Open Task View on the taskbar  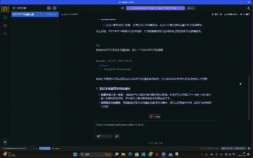[x=117, y=154]
